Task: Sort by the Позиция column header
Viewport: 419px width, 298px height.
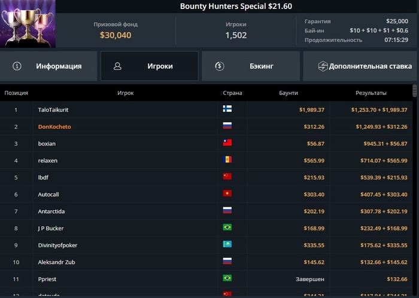Action: (16, 93)
